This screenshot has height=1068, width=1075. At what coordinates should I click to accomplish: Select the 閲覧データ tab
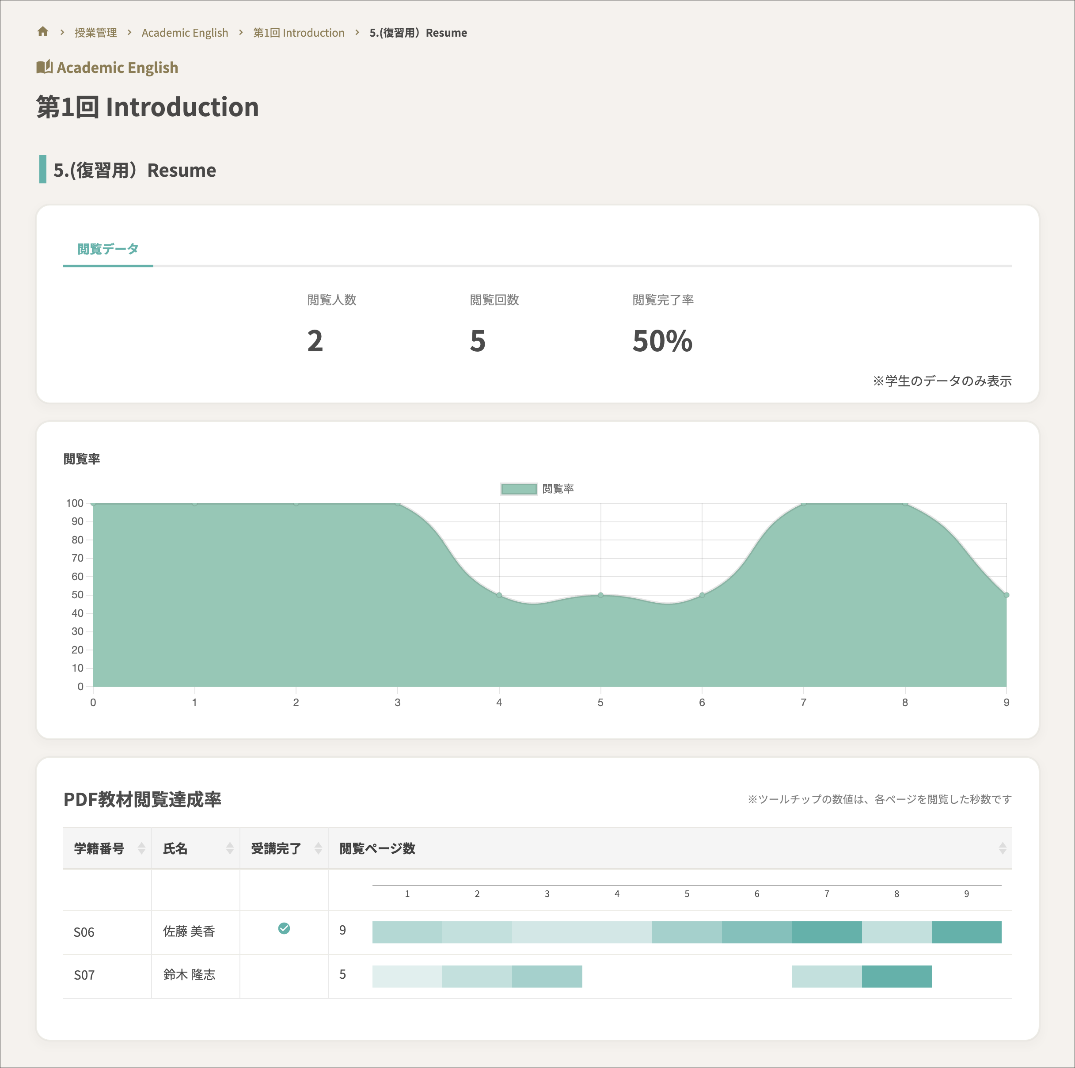click(108, 249)
